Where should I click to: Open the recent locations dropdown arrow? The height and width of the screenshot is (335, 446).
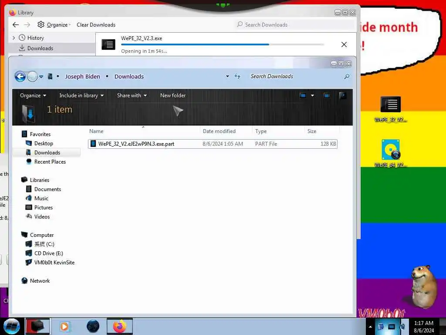click(41, 76)
